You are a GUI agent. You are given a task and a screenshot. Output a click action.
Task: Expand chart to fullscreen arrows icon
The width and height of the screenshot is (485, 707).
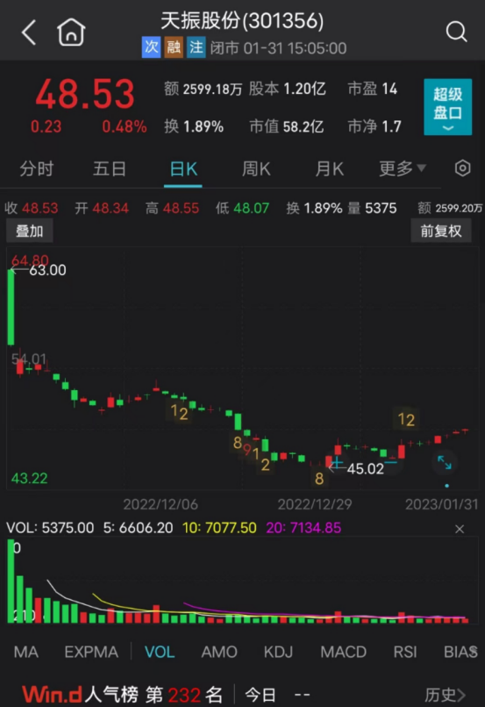coord(445,462)
